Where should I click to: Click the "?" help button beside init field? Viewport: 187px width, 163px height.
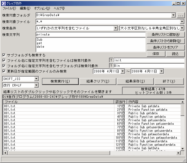111,60
